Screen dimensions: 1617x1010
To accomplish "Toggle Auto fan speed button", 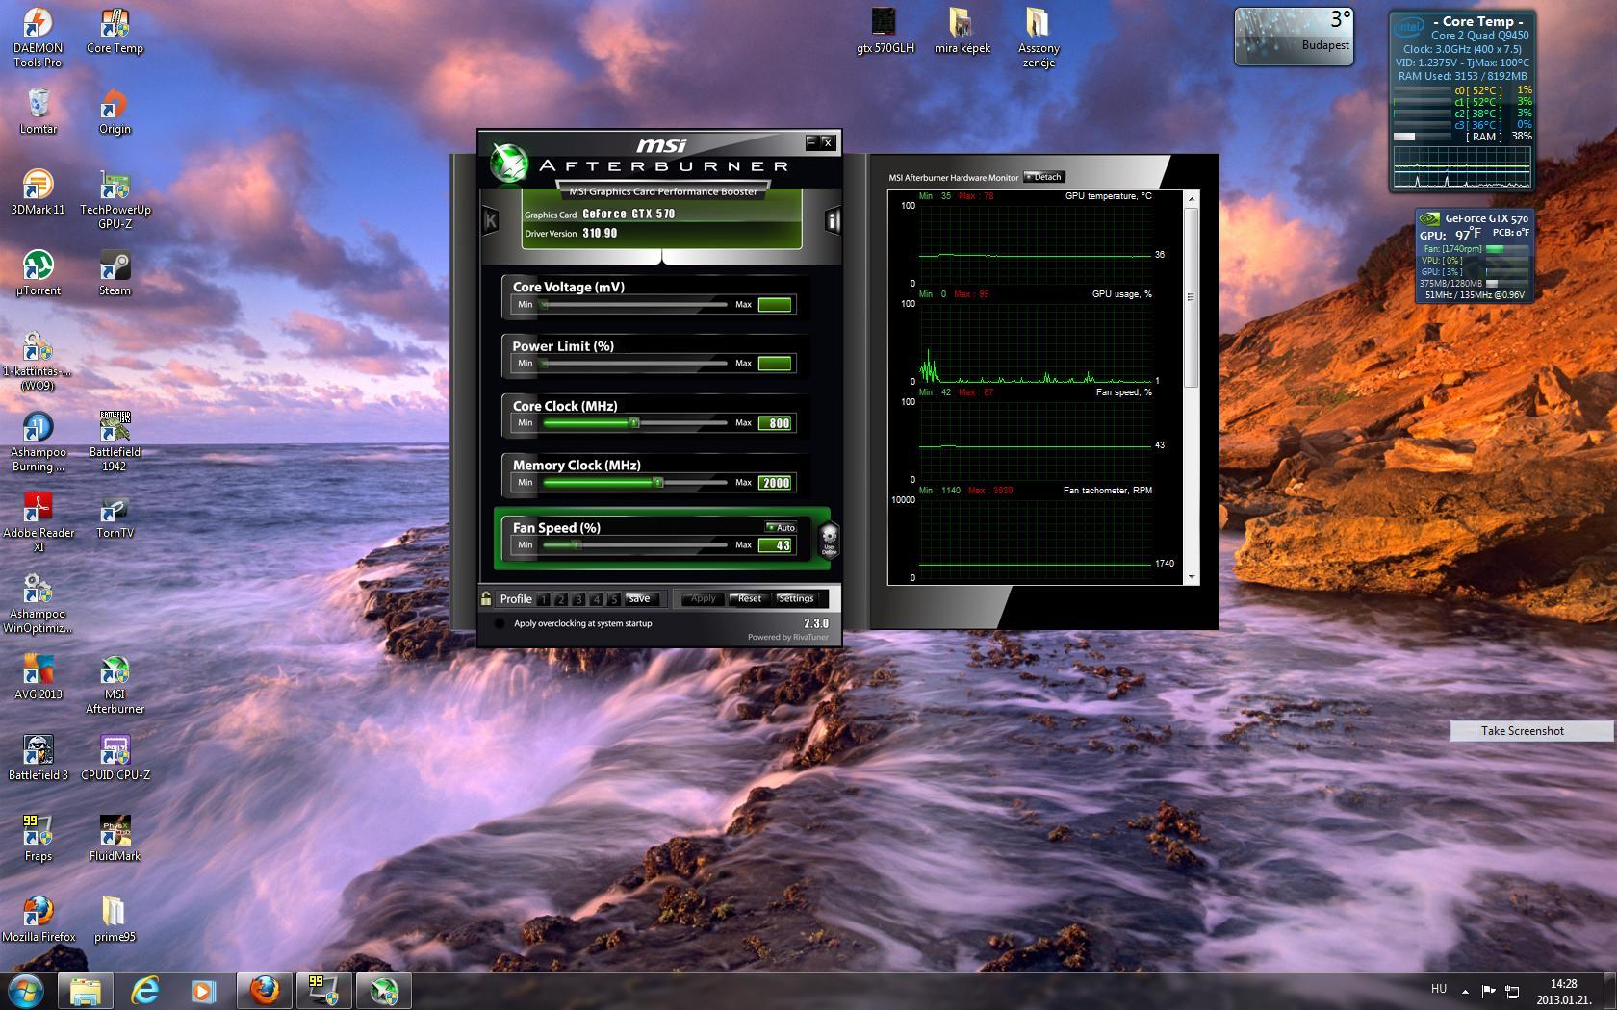I will point(781,527).
